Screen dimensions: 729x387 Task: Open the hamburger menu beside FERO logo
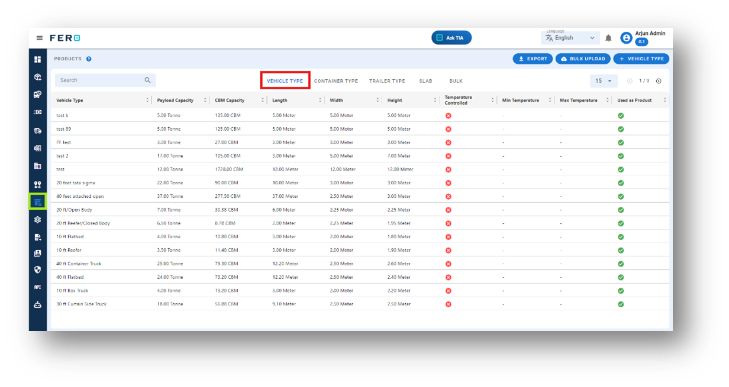[40, 38]
